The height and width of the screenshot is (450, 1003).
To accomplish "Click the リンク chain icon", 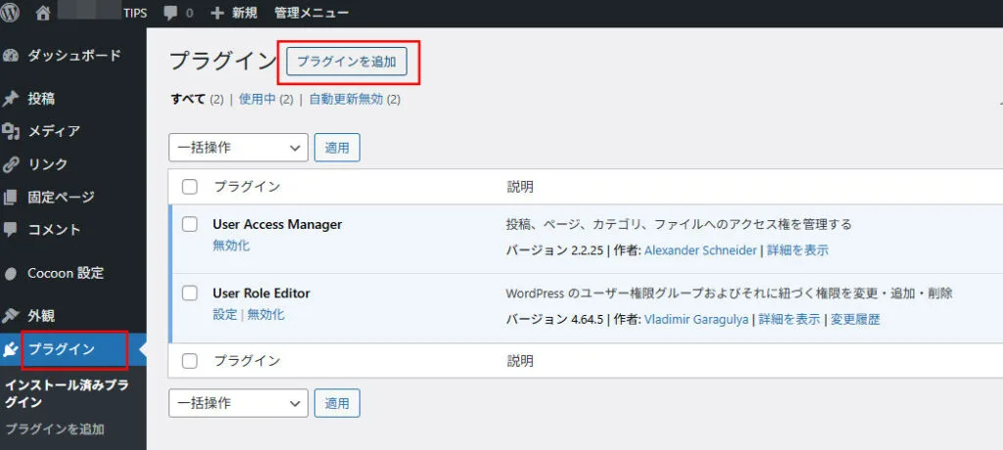I will pyautogui.click(x=12, y=164).
